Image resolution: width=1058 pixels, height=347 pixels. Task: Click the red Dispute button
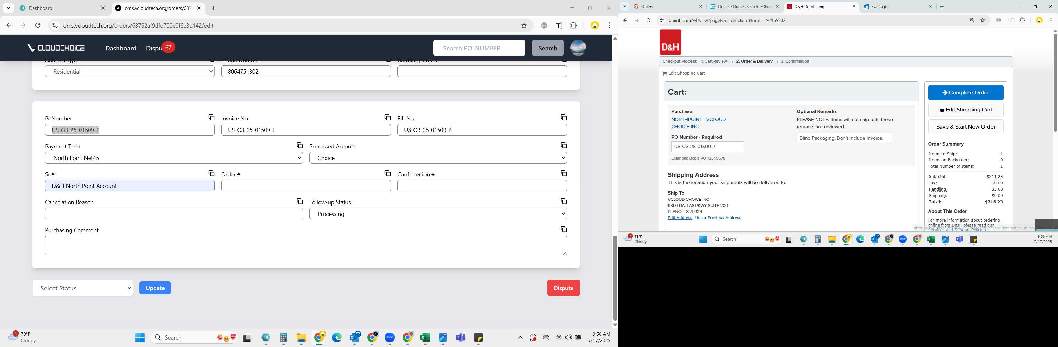563,288
